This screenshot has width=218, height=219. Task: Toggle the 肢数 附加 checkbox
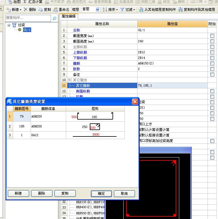(x=212, y=69)
